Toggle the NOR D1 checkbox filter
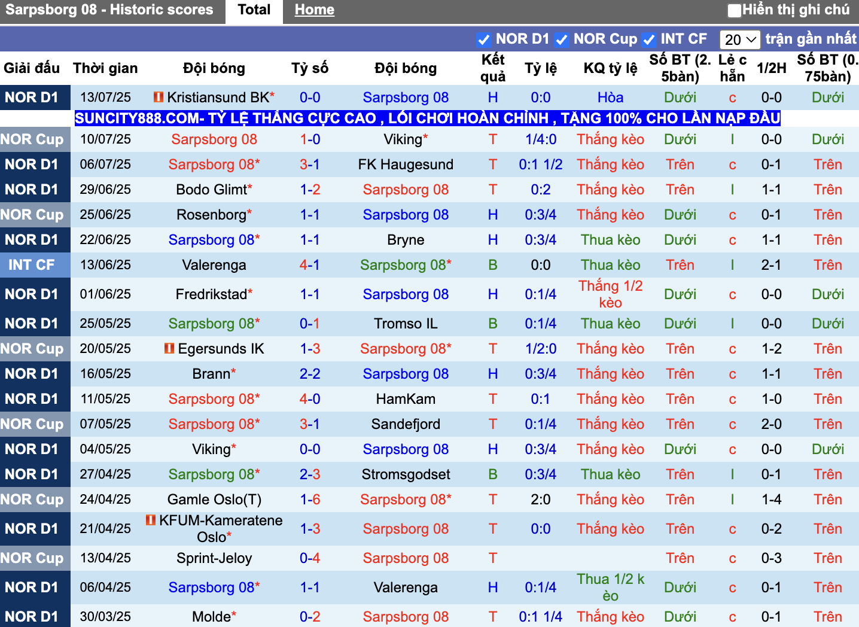This screenshot has width=859, height=627. [x=484, y=39]
